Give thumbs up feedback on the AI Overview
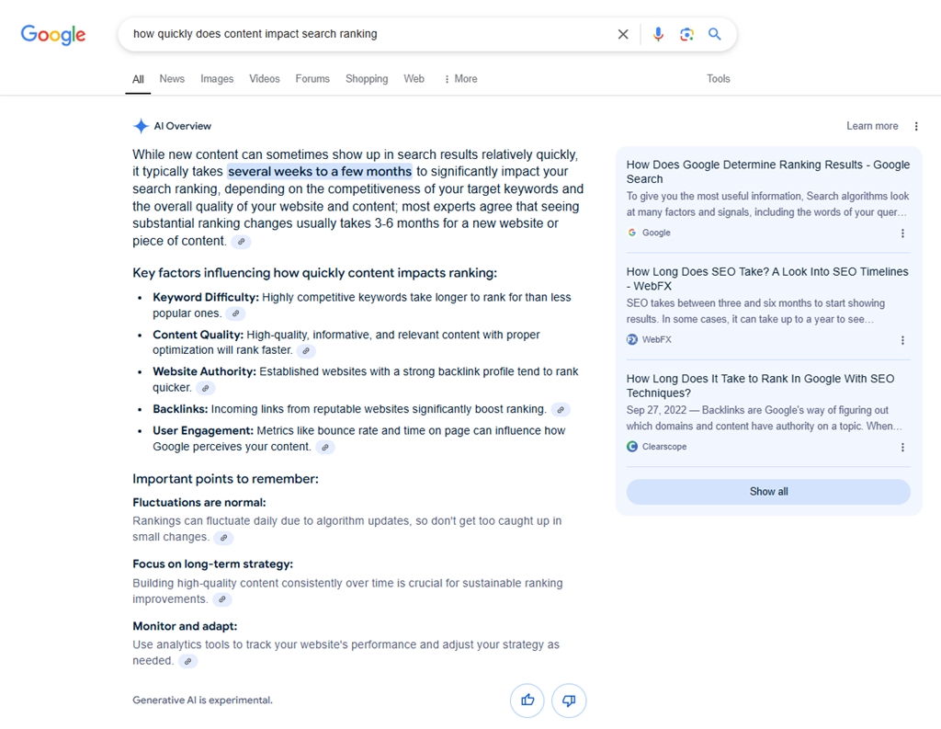Screen dimensions: 941x729 pos(527,701)
